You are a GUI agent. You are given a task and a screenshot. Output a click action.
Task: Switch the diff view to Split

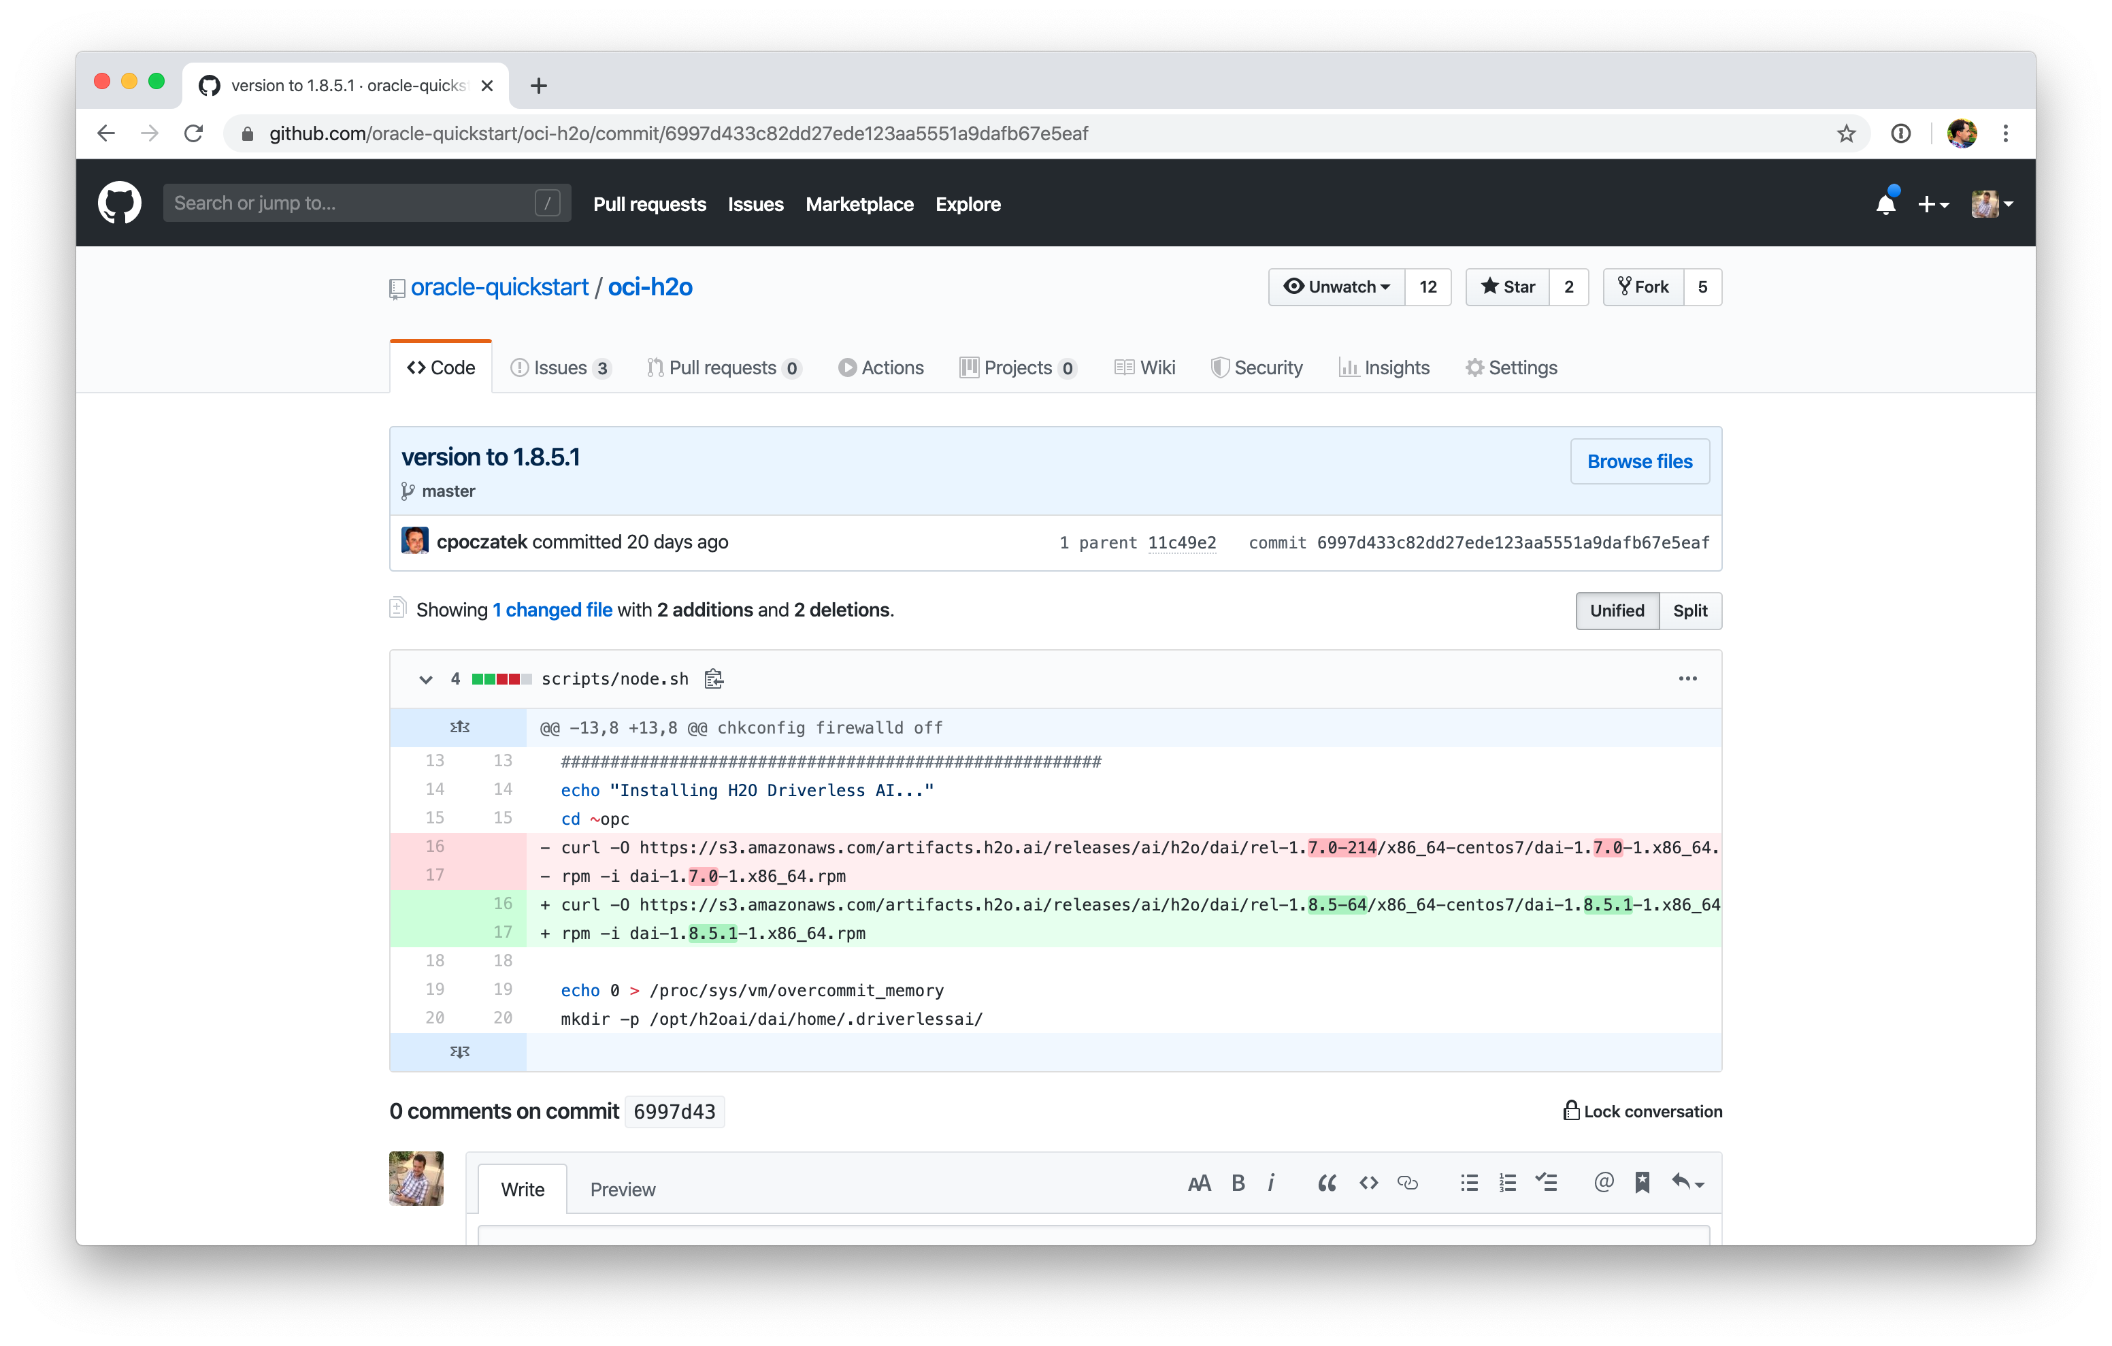pos(1690,610)
